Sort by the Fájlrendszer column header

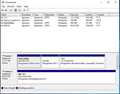click(x=50, y=15)
